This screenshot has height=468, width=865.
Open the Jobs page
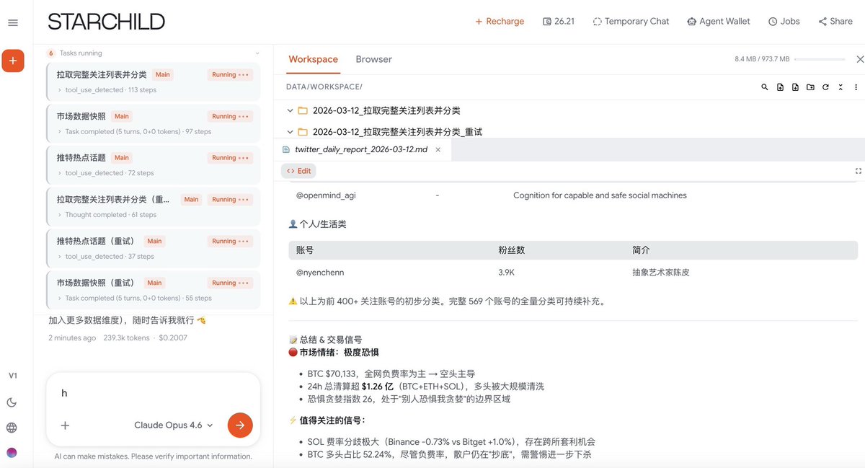[x=784, y=22]
